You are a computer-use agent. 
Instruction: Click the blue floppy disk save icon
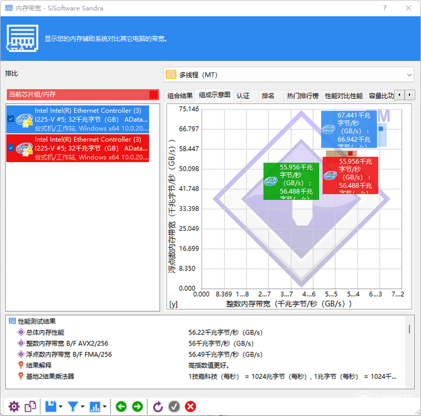[x=51, y=407]
